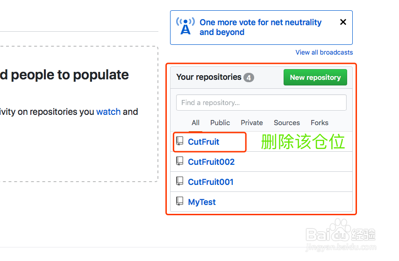Focus the Find a repository field
The image size is (399, 261).
(261, 103)
